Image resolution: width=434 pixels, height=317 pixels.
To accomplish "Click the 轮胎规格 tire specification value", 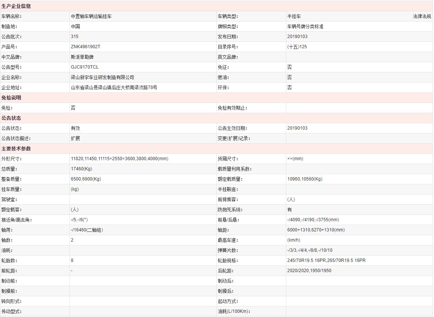I will [x=326, y=261].
